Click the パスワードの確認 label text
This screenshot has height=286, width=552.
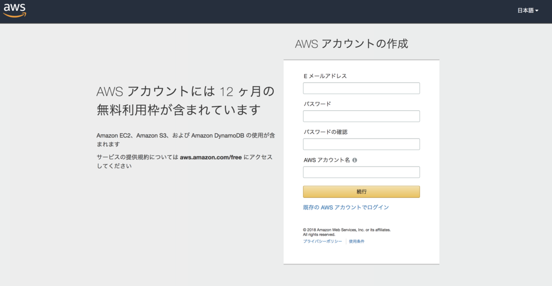click(x=325, y=132)
